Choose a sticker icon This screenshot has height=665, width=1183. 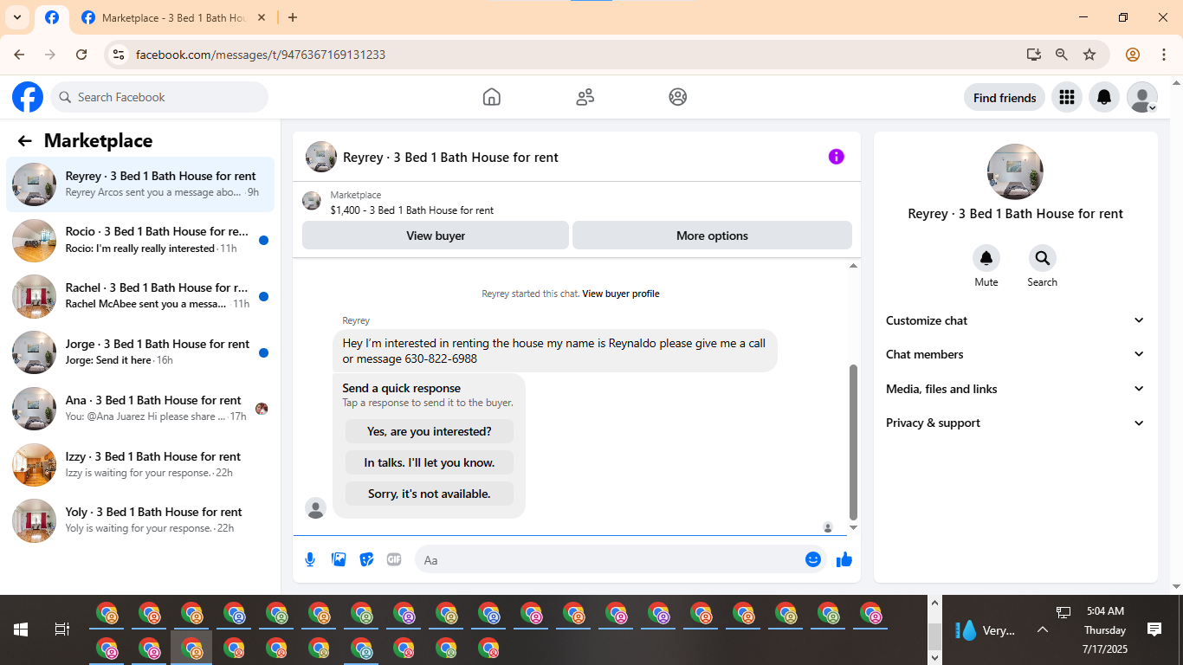[x=366, y=559]
